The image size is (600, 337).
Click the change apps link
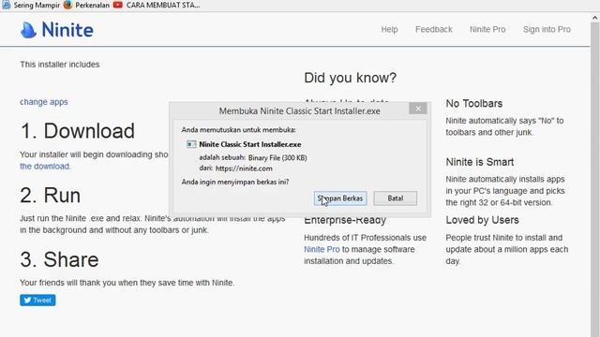pos(44,102)
